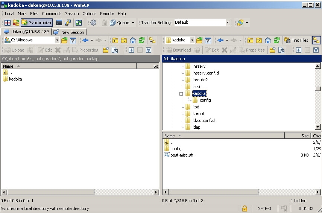Expand the C: Windows drive dropdown
The image size is (322, 213).
57,40
